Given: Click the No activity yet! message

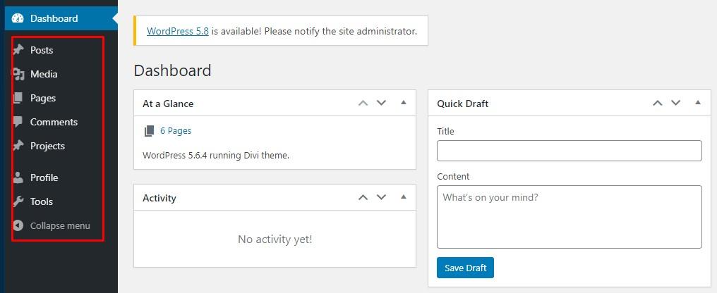Looking at the screenshot, I should 275,239.
